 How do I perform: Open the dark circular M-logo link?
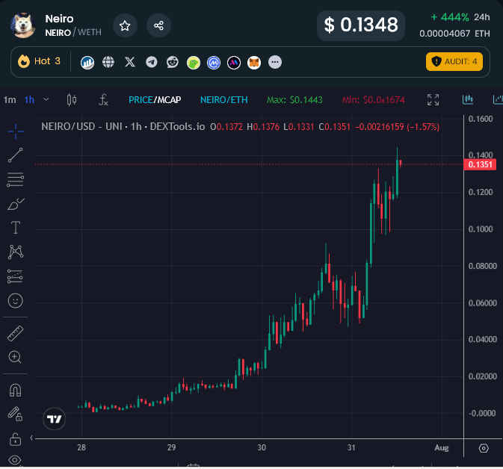tap(234, 63)
